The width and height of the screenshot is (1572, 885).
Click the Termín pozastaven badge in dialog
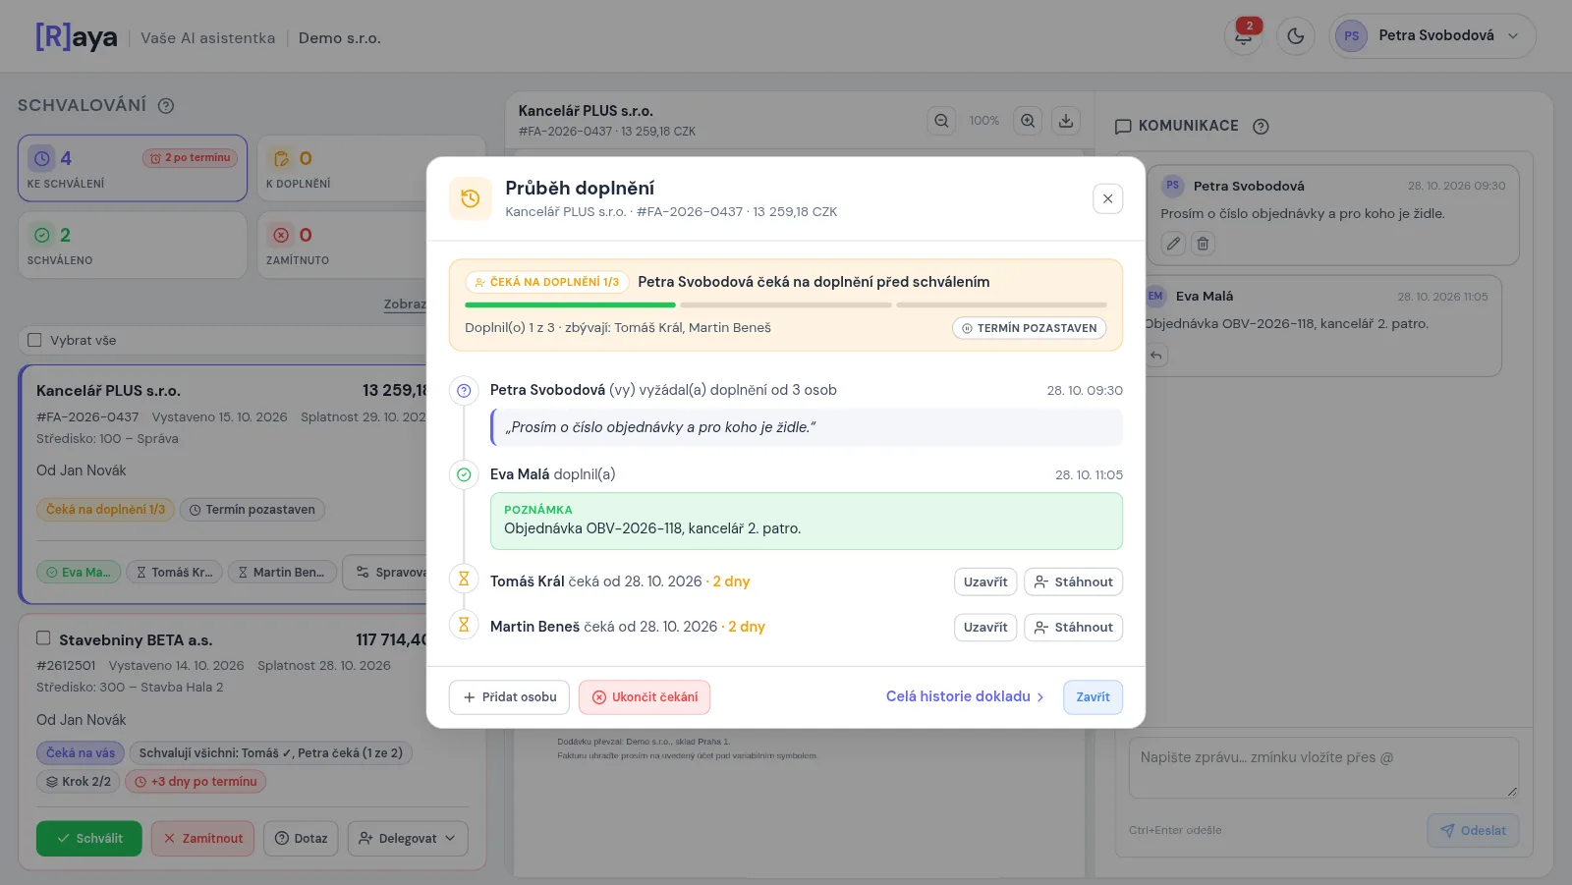click(x=1029, y=328)
